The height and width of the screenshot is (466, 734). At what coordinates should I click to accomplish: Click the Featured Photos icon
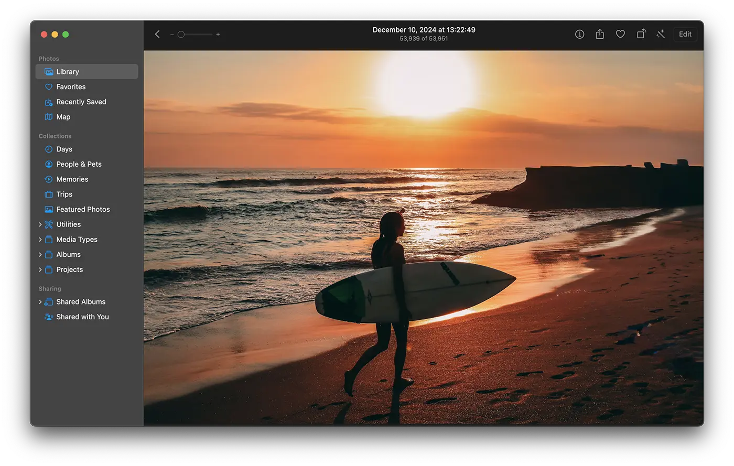pos(49,209)
